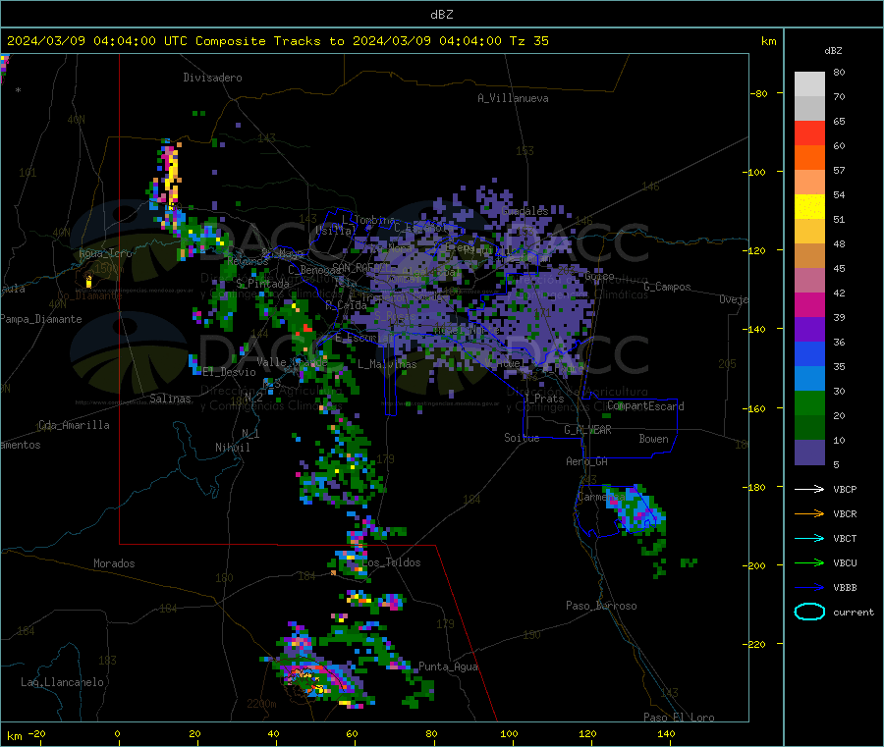Click the asterisk marker near the map's top-left corner
Viewport: 884px width, 747px height.
[x=19, y=90]
